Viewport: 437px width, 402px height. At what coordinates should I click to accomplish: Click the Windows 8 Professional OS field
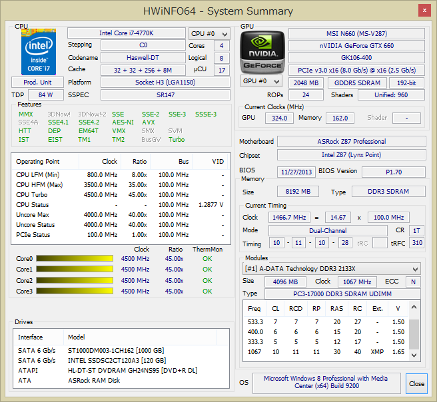pos(326,383)
